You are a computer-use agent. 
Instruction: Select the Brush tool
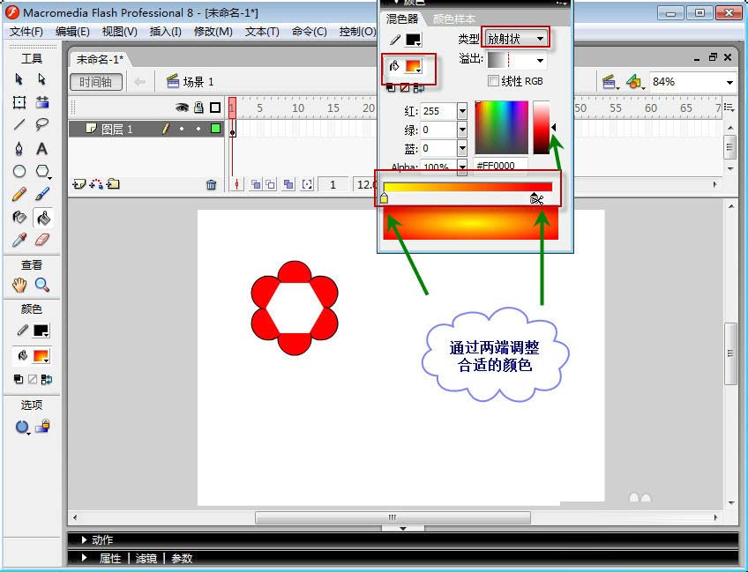click(x=42, y=194)
